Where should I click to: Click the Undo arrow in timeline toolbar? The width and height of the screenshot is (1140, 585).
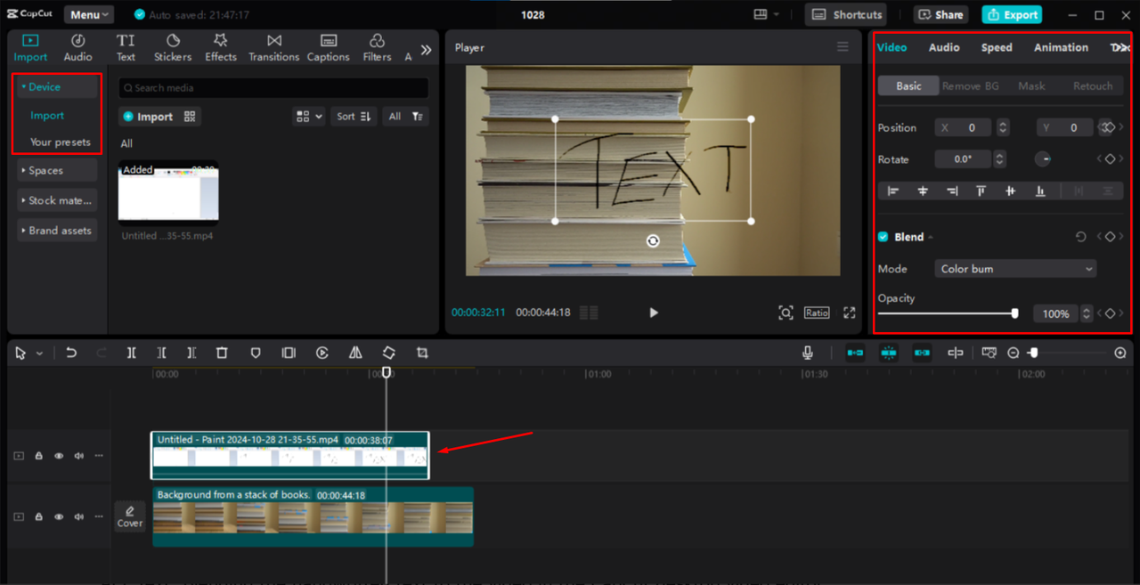pyautogui.click(x=71, y=353)
